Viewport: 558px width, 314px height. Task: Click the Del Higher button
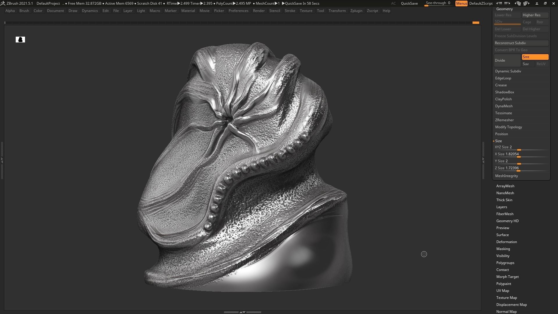click(535, 29)
